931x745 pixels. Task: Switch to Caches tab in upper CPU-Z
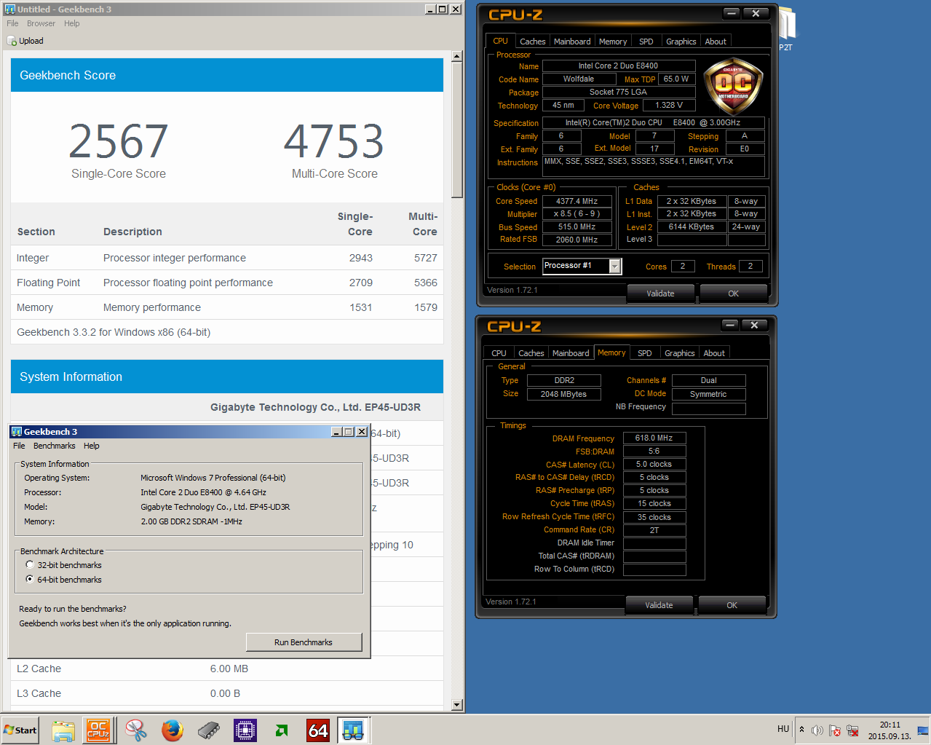click(532, 42)
